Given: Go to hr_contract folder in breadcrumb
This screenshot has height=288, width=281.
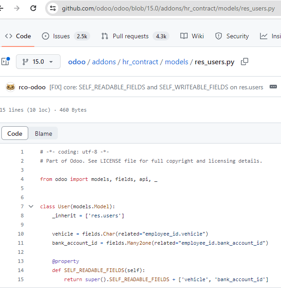Looking at the screenshot, I should 140,62.
